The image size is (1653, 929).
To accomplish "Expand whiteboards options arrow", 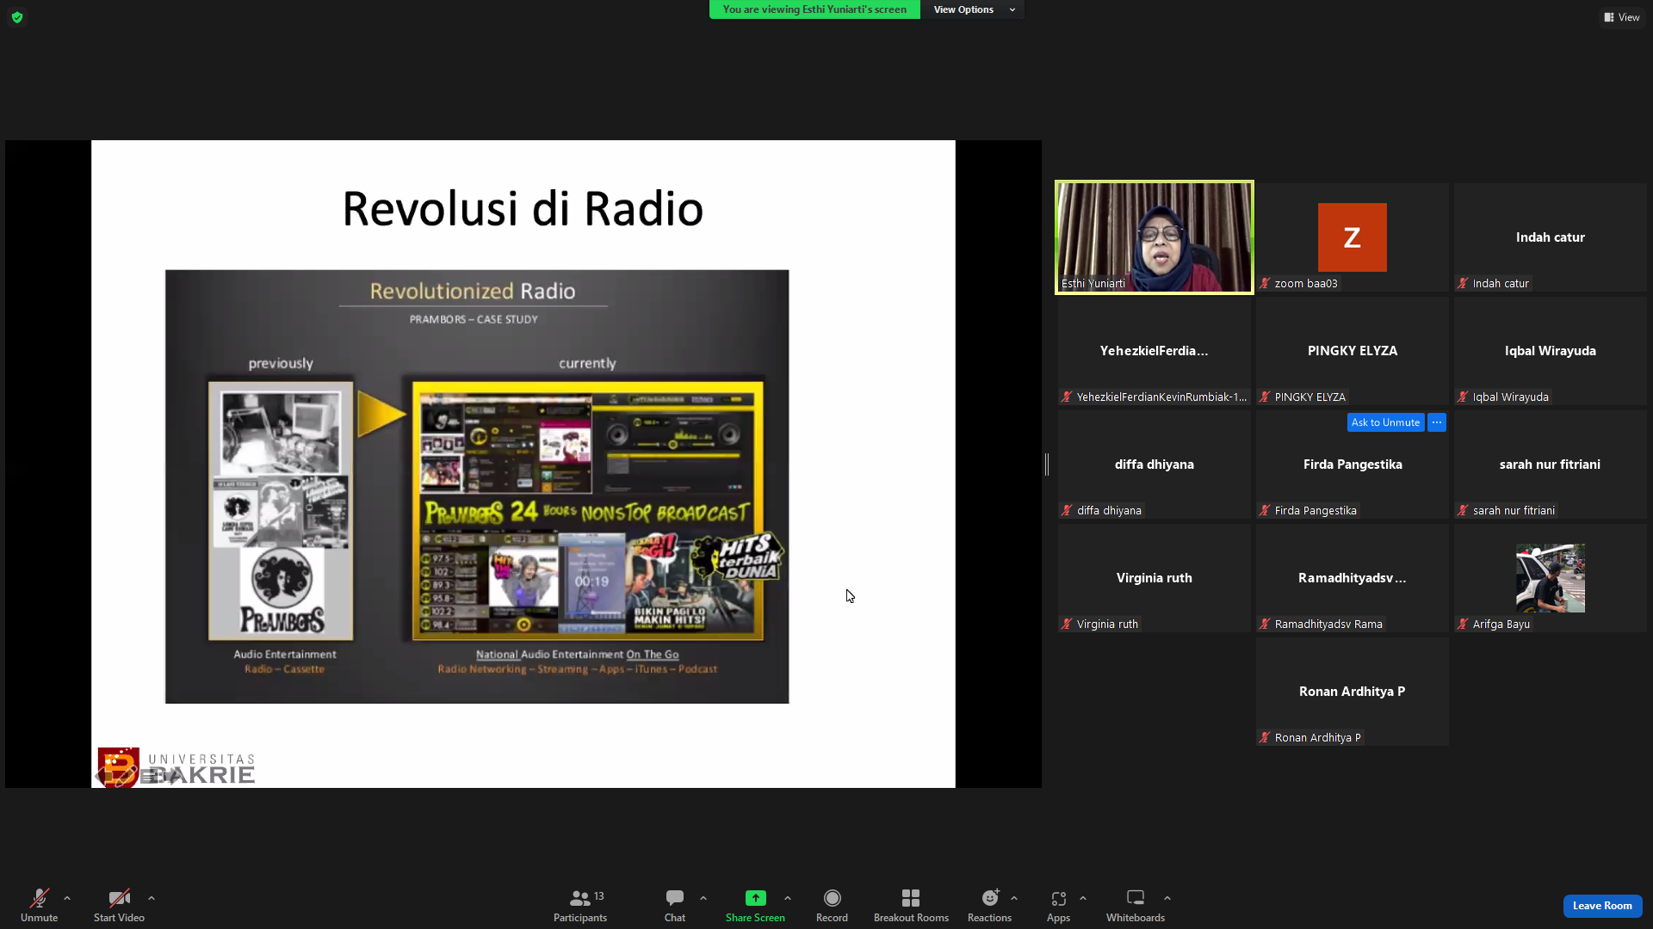I will click(1167, 898).
